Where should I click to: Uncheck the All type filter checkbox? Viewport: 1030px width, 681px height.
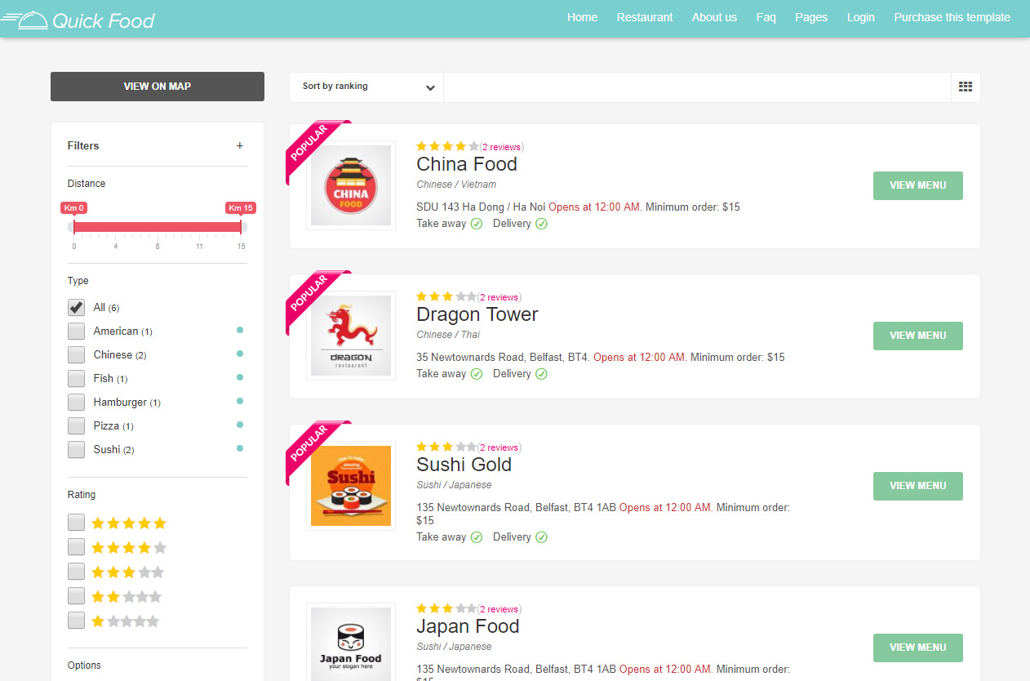[76, 308]
